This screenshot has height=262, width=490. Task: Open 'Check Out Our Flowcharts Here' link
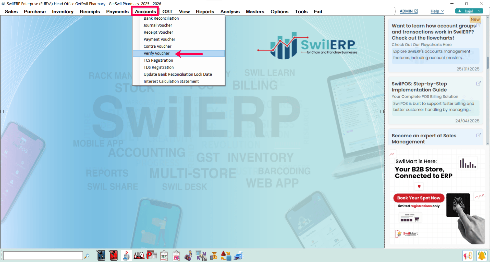click(x=422, y=45)
